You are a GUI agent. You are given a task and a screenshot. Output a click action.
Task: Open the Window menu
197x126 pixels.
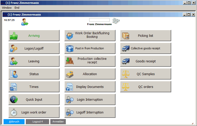[7, 8]
